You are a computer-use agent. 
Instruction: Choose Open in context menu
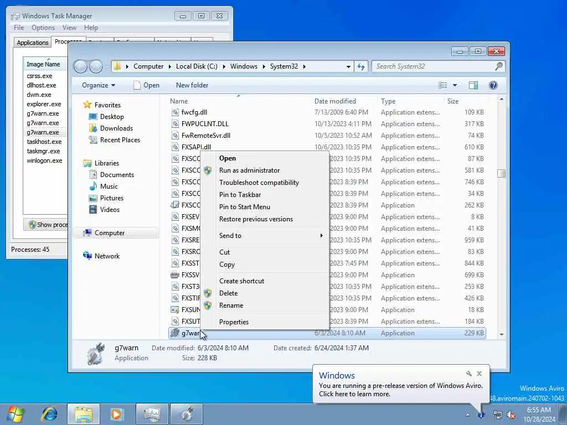tap(265, 158)
